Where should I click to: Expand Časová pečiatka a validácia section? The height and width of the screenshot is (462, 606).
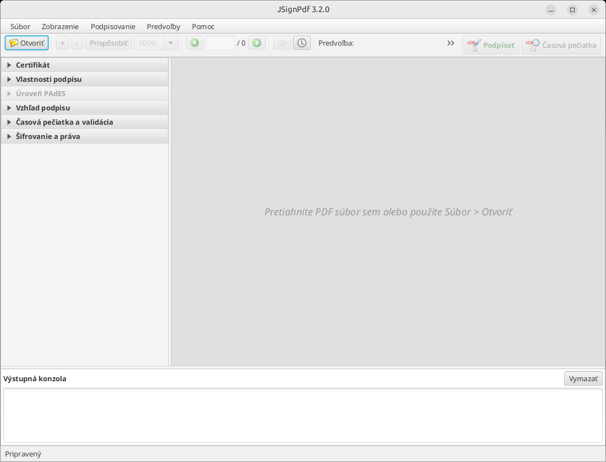(x=85, y=122)
